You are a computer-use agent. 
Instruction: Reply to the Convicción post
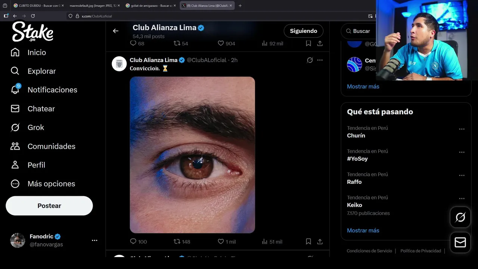point(133,242)
